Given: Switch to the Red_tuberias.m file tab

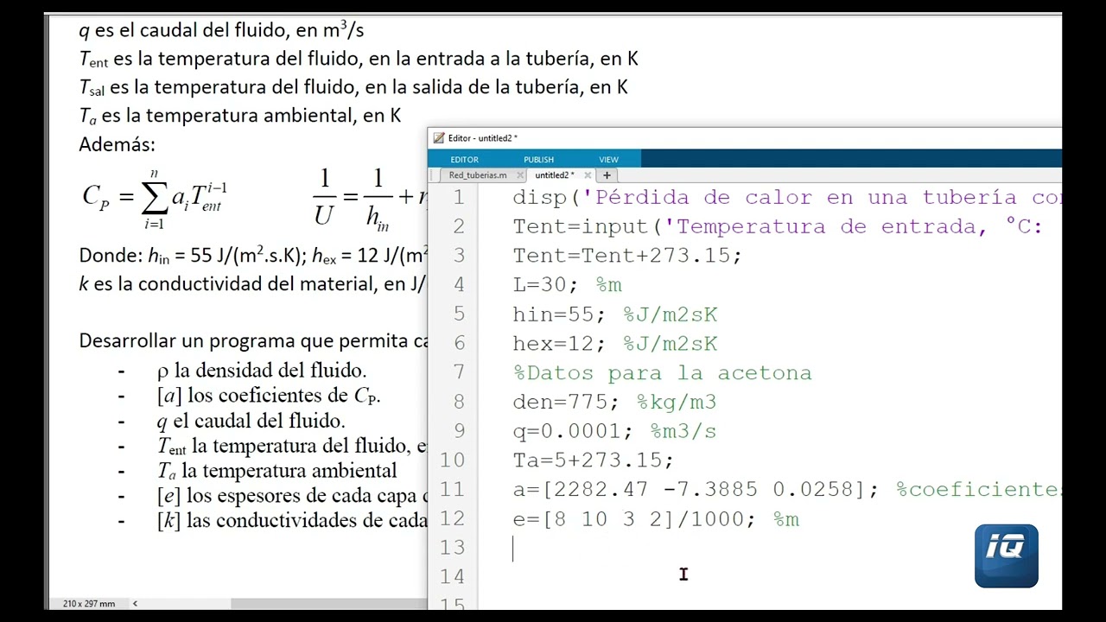Looking at the screenshot, I should [x=478, y=175].
